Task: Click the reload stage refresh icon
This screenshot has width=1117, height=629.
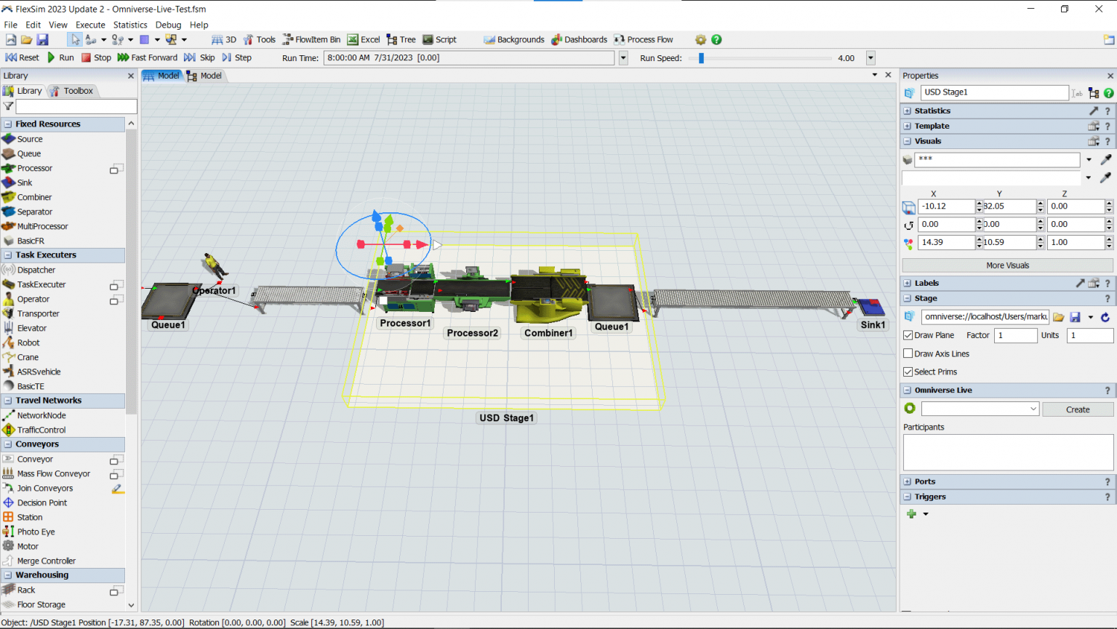Action: click(1105, 317)
